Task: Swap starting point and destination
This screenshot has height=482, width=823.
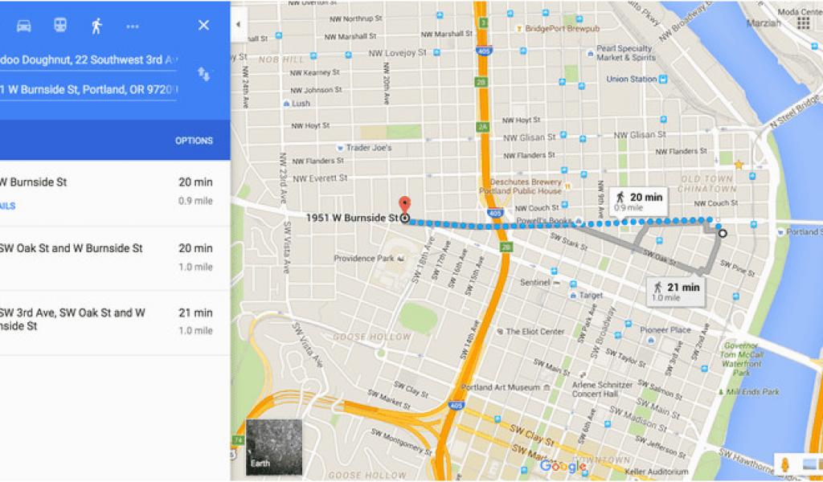Action: (203, 74)
